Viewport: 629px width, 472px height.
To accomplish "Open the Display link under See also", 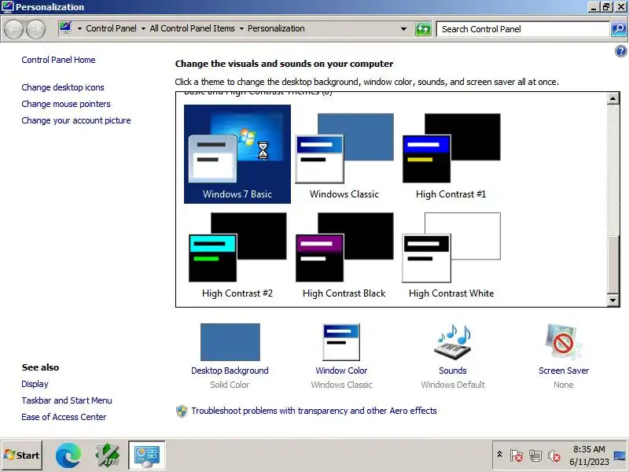I will point(35,384).
